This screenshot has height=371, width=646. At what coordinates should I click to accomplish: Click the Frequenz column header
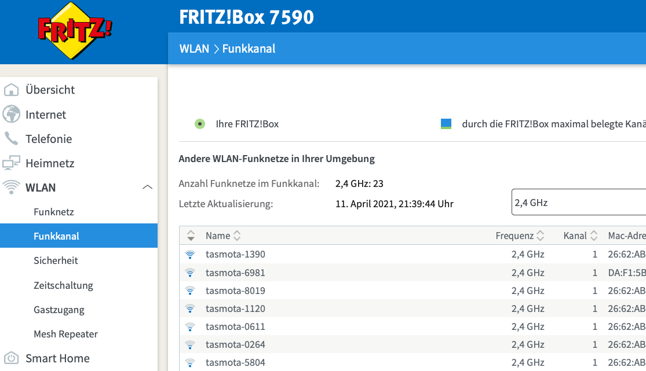pos(514,236)
